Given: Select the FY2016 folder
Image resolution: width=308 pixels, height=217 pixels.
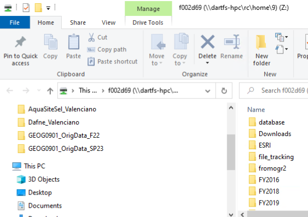Looking at the screenshot, I should pos(264,179).
